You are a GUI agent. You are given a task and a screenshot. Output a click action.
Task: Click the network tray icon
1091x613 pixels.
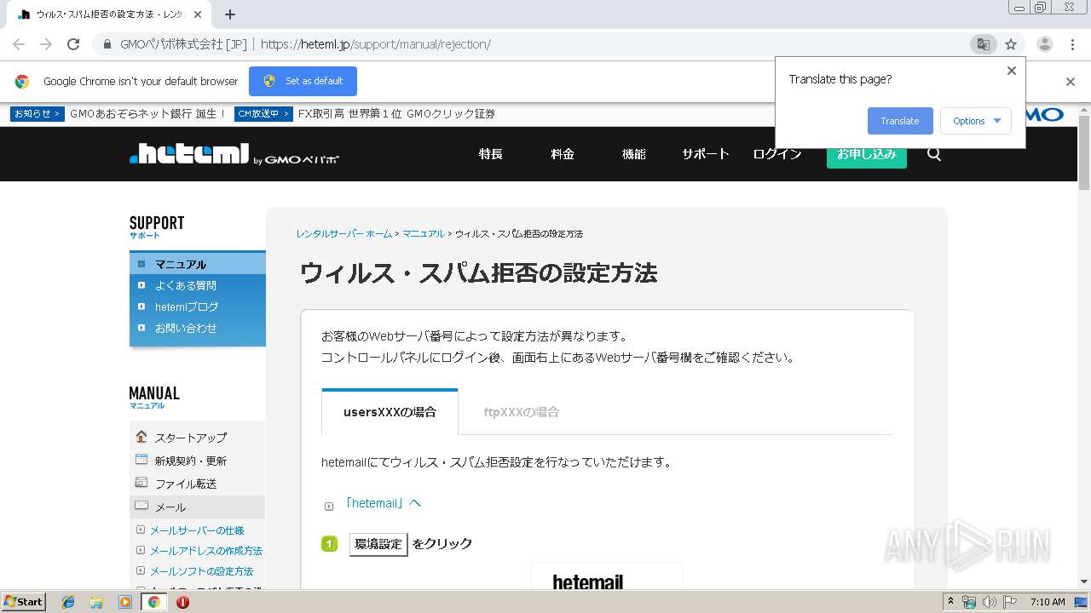click(969, 602)
